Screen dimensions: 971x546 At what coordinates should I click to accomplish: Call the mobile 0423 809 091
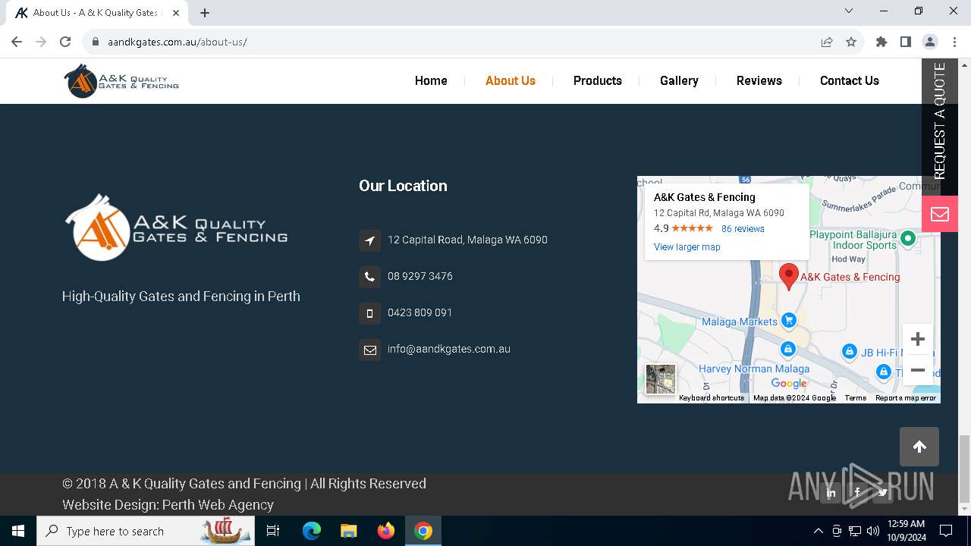point(420,312)
